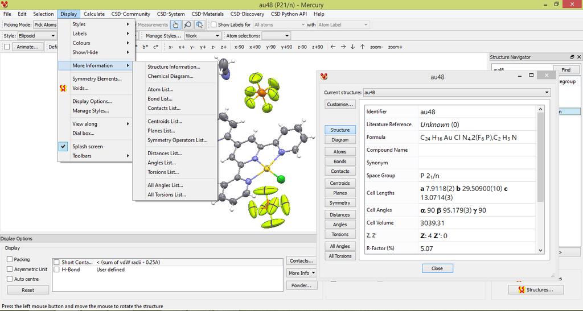Toggle the checkbox beside Animate button
The height and width of the screenshot is (311, 583).
click(x=7, y=47)
